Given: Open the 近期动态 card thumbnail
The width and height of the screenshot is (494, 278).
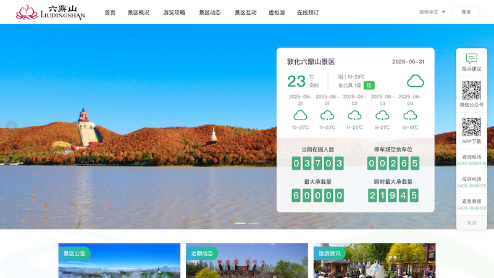Looking at the screenshot, I should tap(247, 260).
